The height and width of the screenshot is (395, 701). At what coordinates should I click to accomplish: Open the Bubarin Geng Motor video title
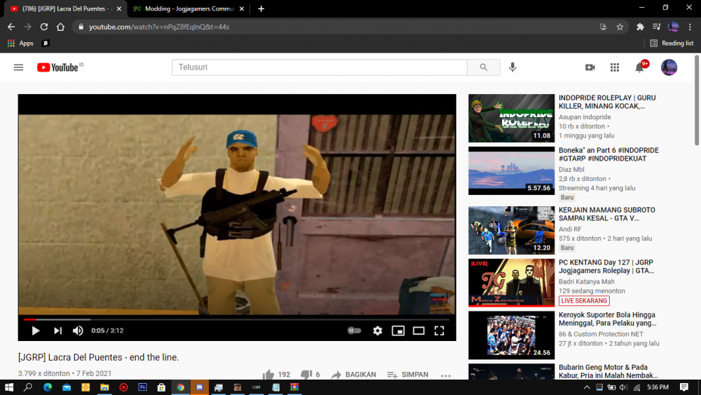(608, 371)
